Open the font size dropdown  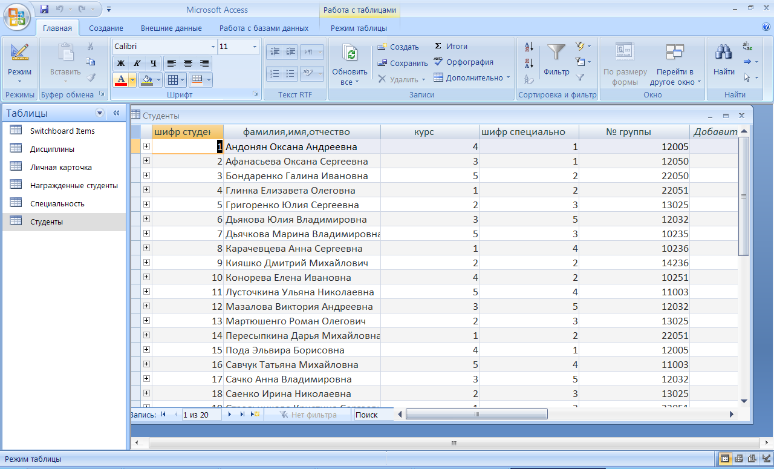tap(255, 47)
